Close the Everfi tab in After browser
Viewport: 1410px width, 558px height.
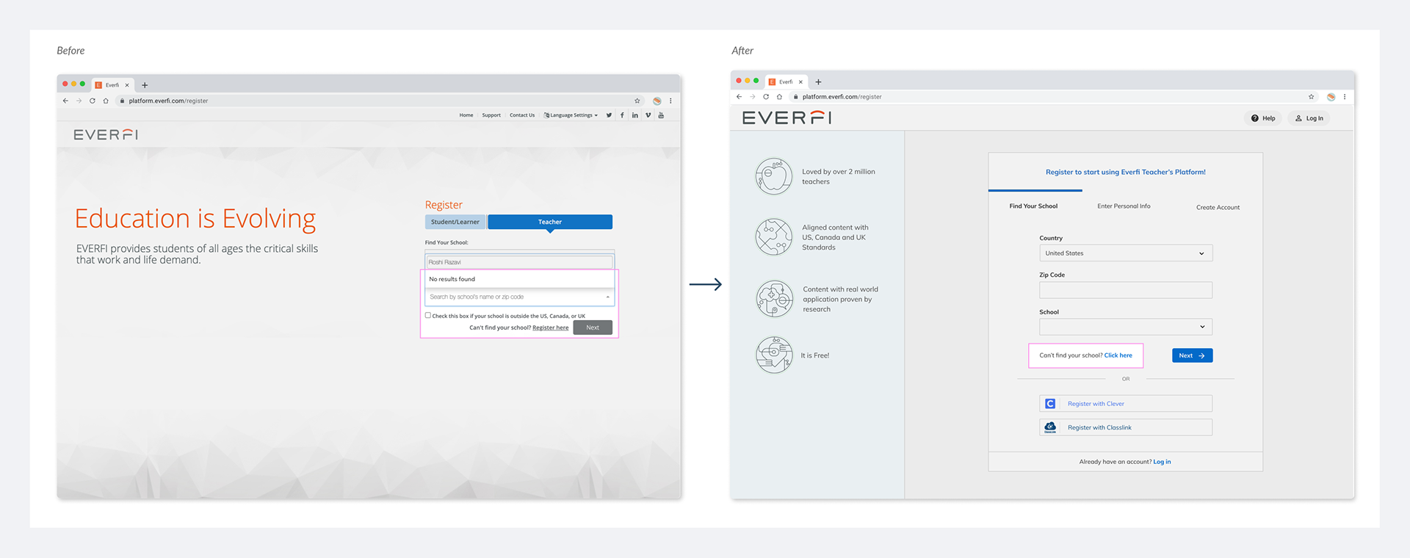(800, 81)
